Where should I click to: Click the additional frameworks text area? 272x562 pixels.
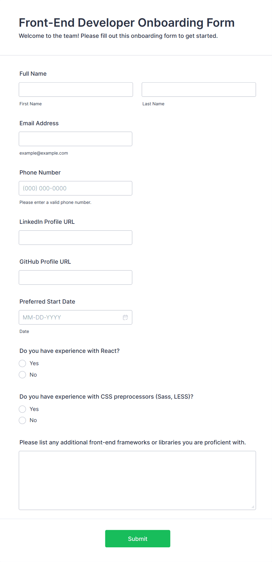(137, 480)
